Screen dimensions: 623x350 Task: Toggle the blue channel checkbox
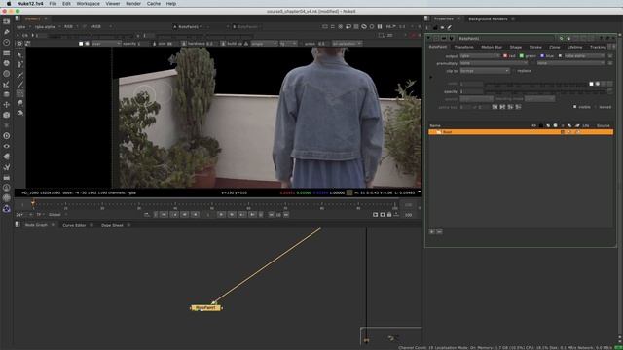coord(542,56)
